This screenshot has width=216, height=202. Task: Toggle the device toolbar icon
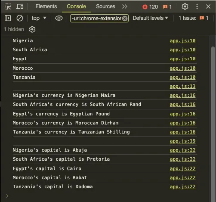pos(20,6)
